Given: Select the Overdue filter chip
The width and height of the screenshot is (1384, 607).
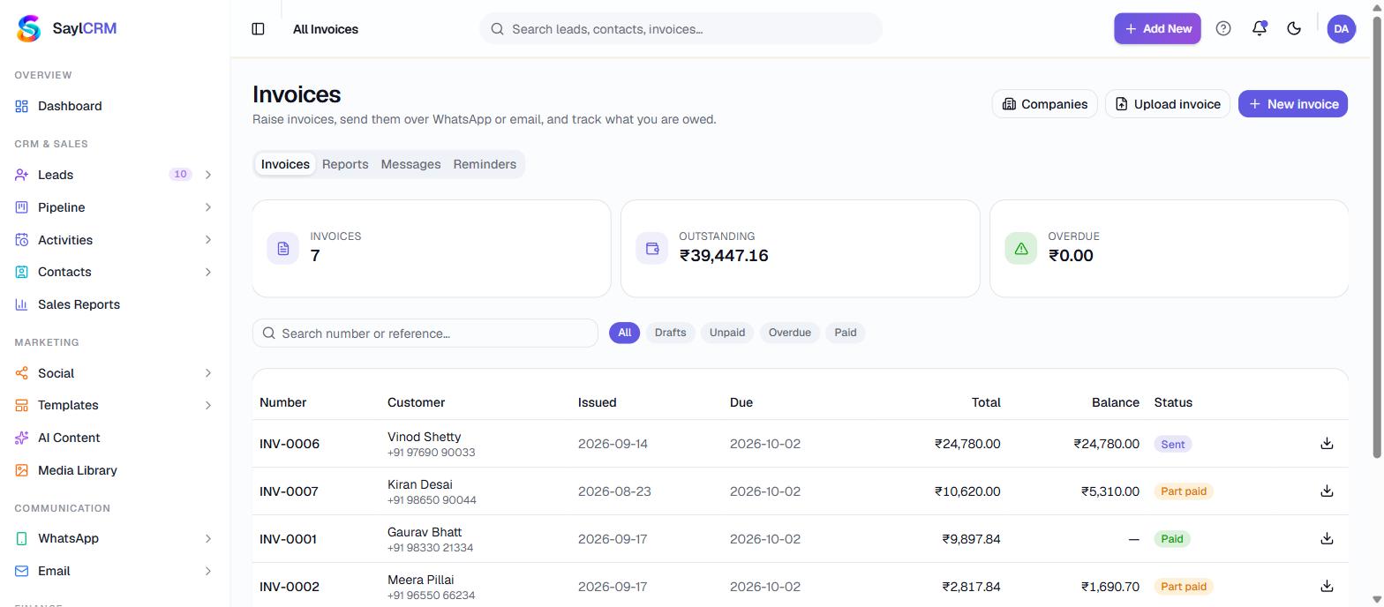Looking at the screenshot, I should point(789,333).
